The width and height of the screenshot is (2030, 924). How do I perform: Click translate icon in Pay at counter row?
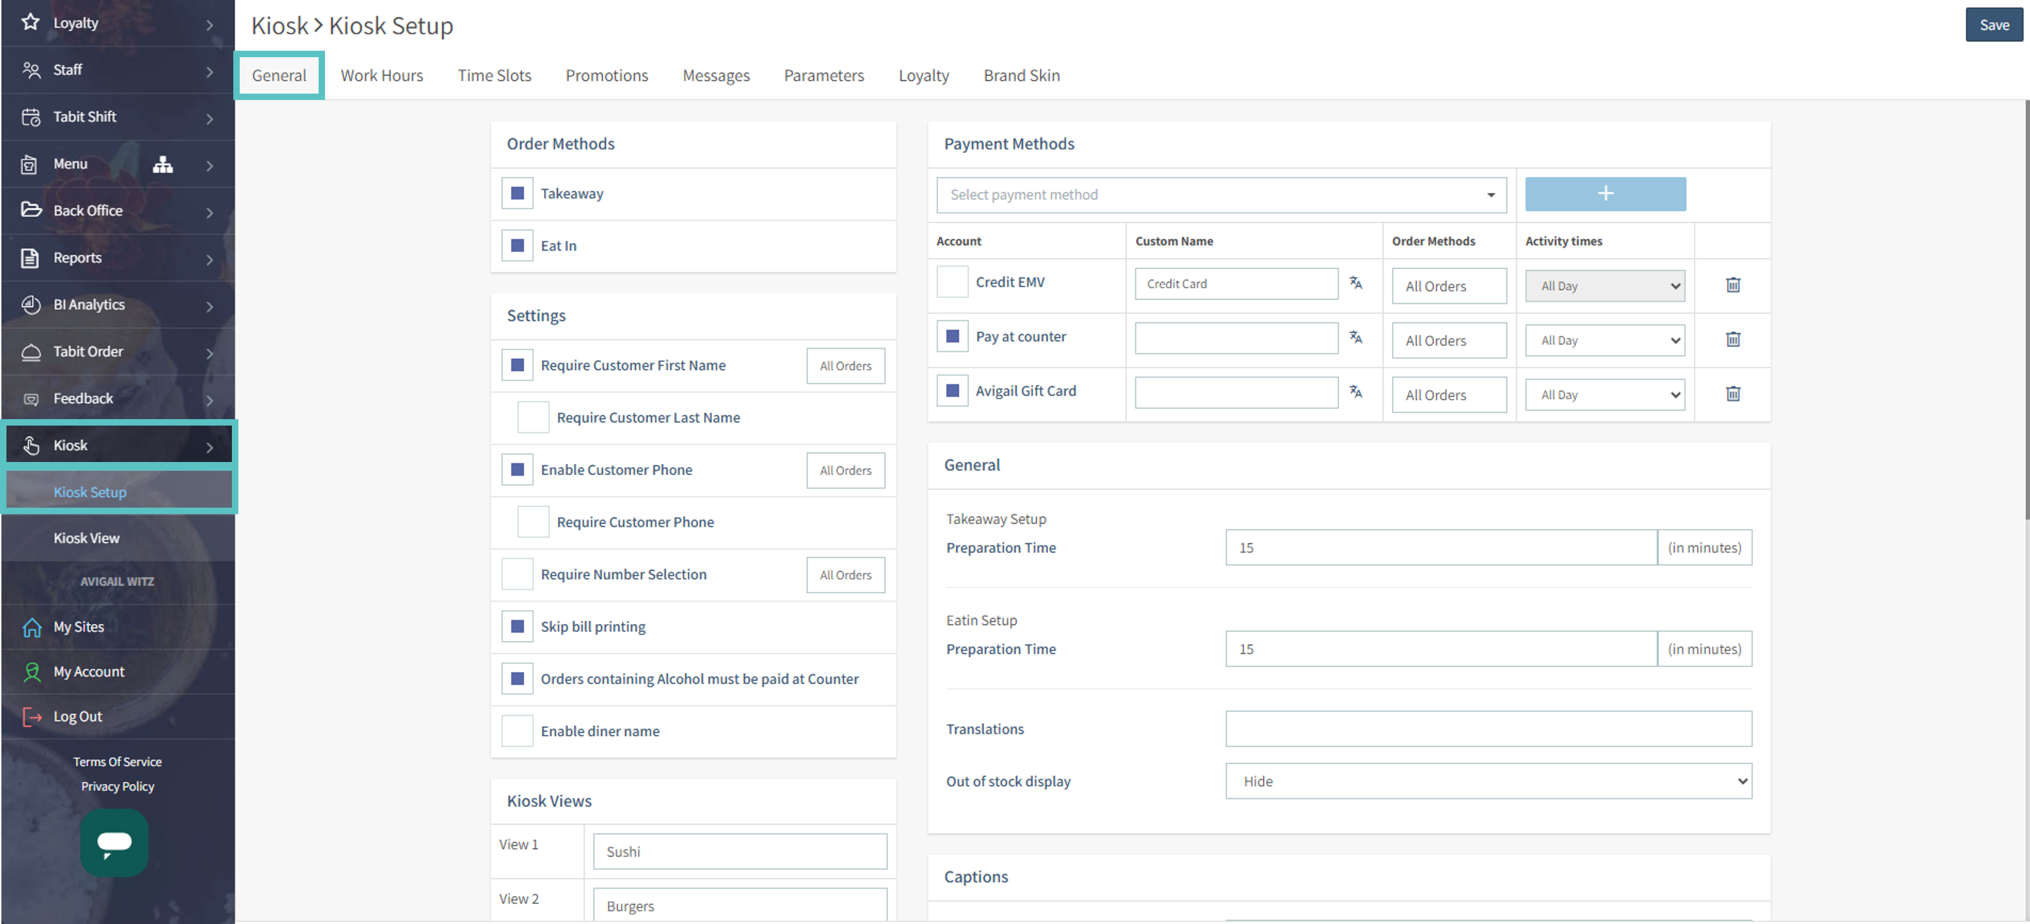1355,337
